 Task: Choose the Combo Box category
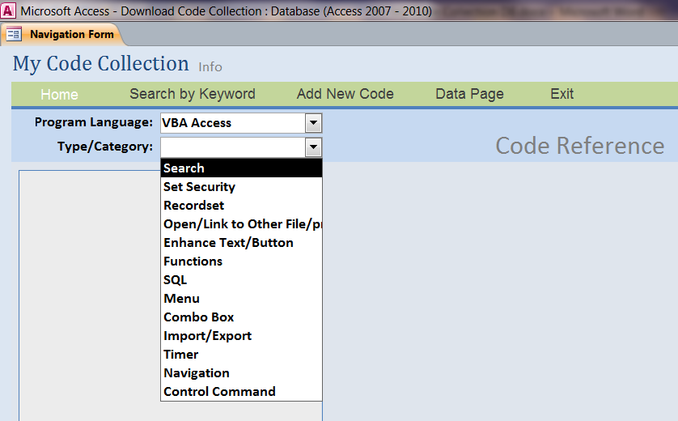(241, 317)
